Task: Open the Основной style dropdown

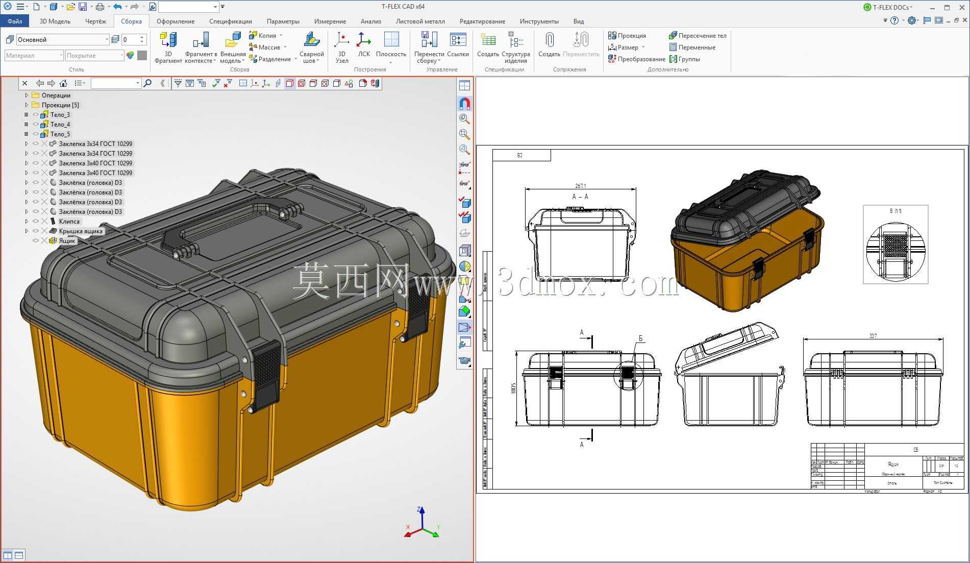Action: [107, 39]
